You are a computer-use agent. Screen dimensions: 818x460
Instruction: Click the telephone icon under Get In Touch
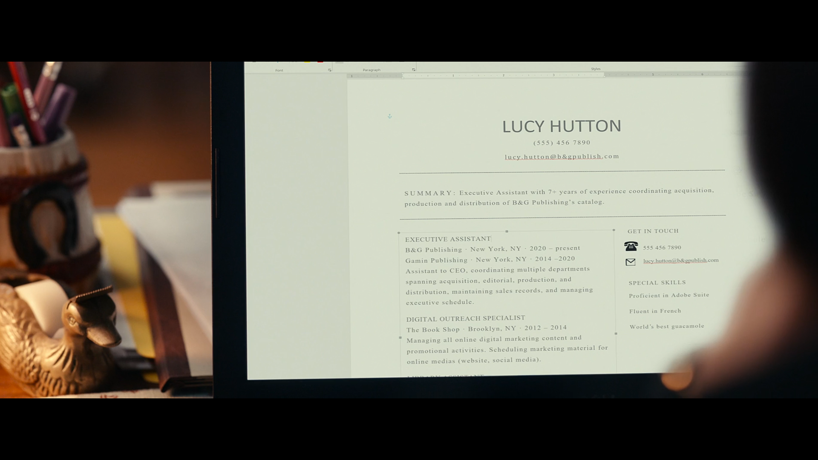(x=631, y=246)
